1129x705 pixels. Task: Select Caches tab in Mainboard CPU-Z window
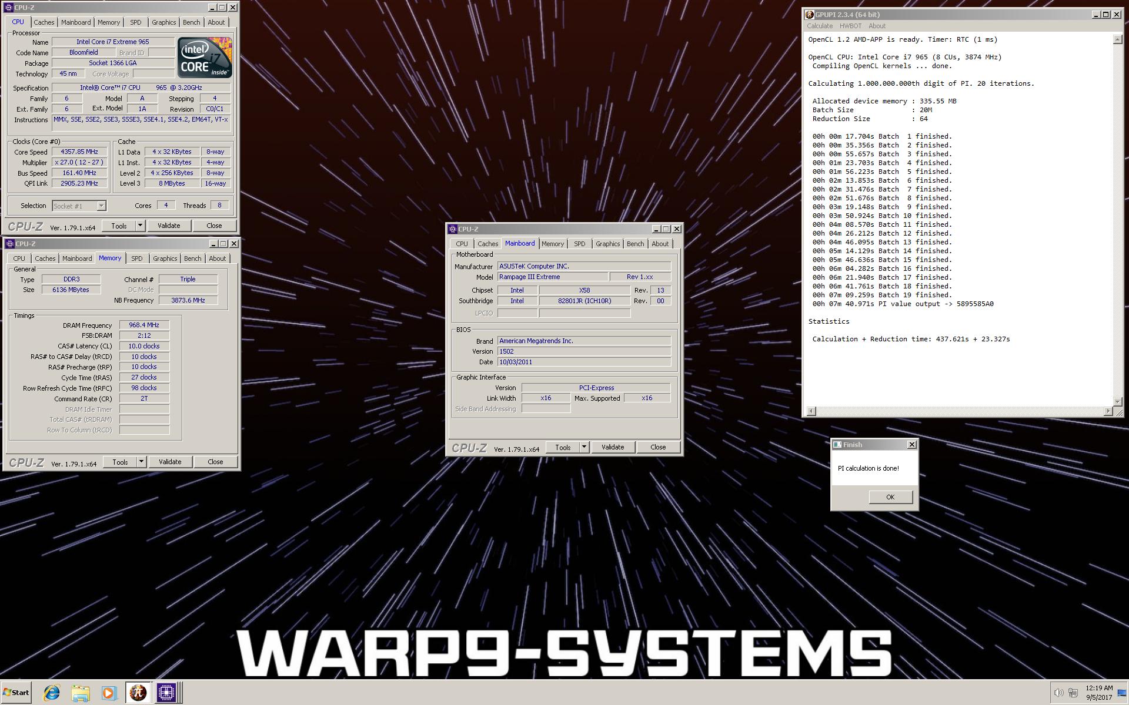[488, 244]
